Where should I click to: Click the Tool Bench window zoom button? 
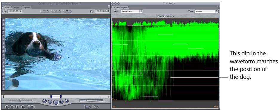[x=119, y=3]
